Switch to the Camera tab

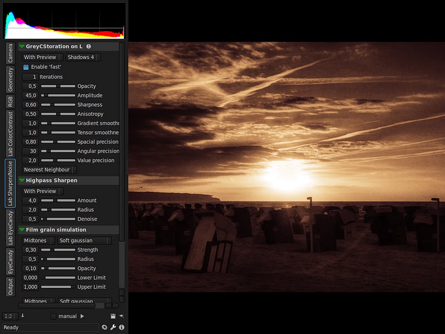[x=10, y=53]
